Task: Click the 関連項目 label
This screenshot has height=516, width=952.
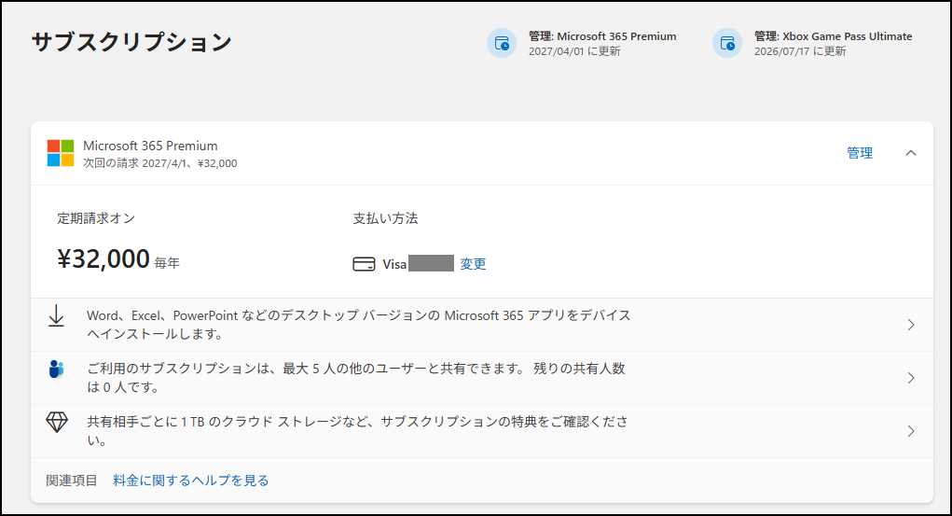Action: 72,481
